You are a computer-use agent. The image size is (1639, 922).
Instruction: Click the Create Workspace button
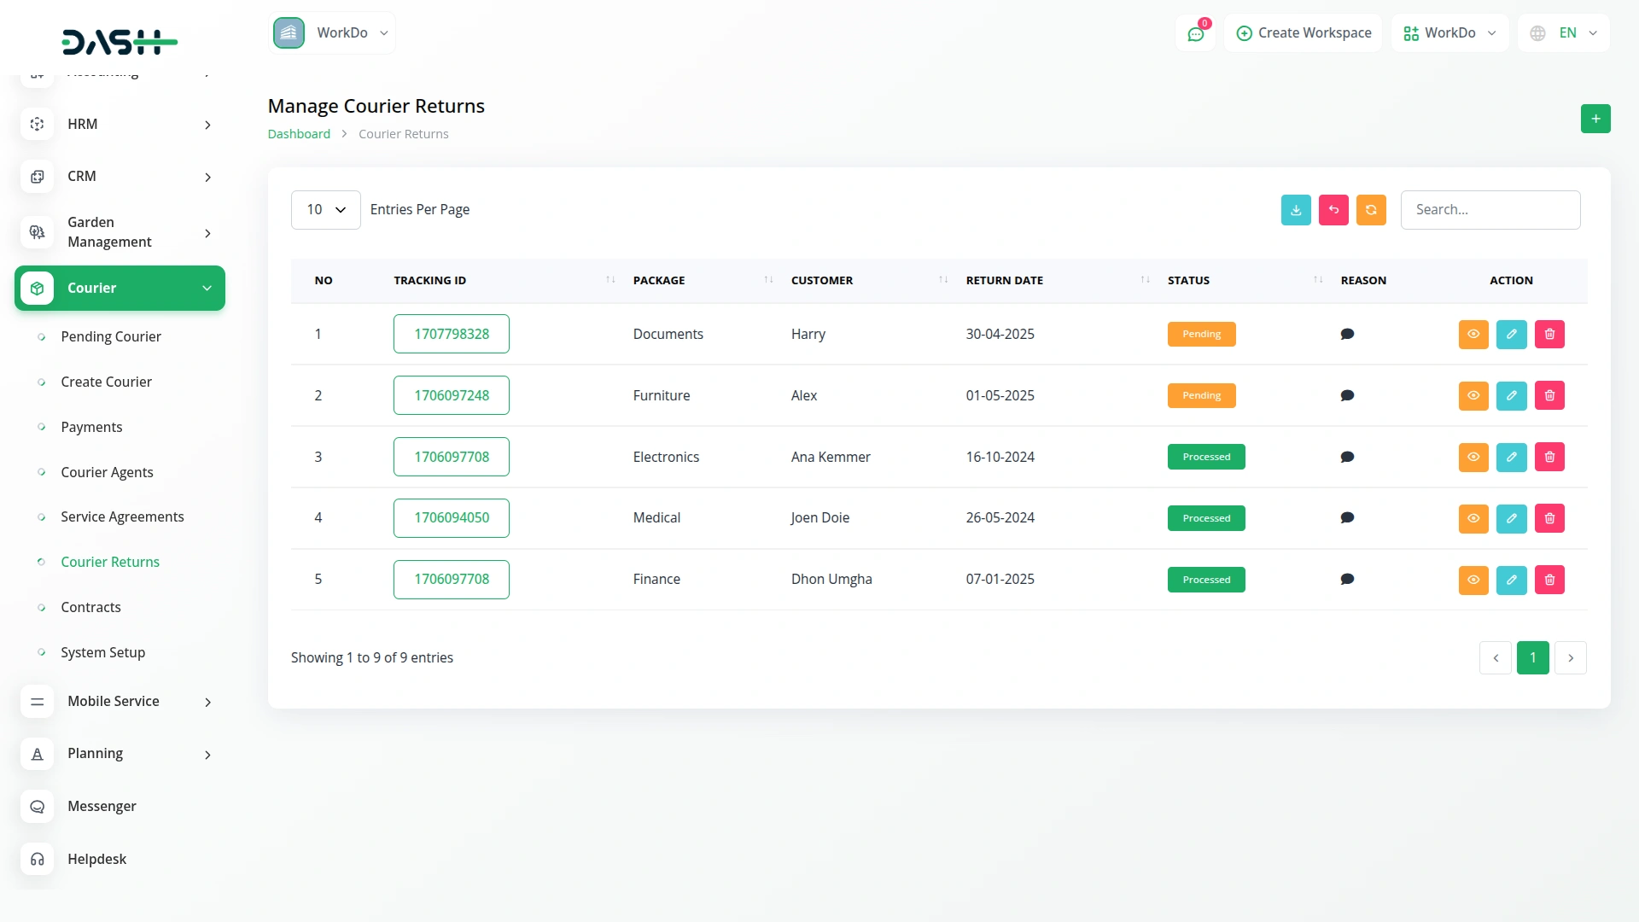click(1303, 33)
